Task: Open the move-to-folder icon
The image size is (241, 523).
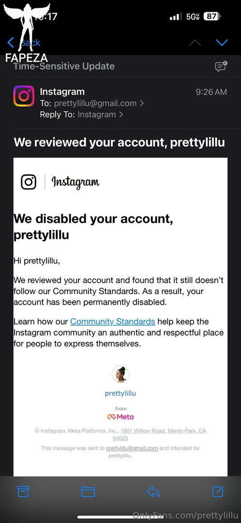Action: (x=88, y=492)
